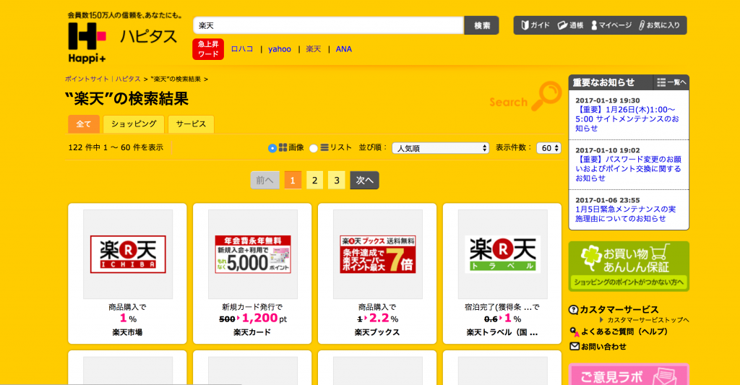Viewport: 740px width, 385px height.
Task: Click the ANA trending word link
Action: pos(343,49)
